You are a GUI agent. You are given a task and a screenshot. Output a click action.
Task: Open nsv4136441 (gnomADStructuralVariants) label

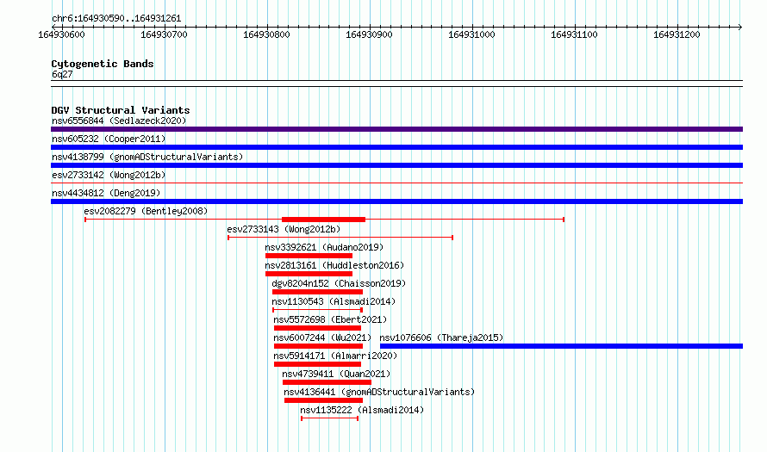tap(379, 392)
